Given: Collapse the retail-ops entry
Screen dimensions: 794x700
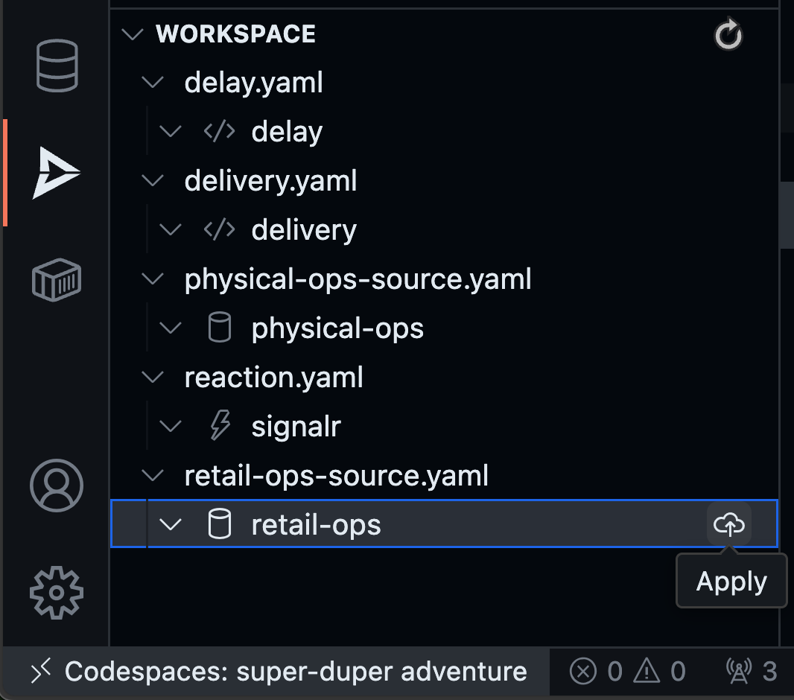Looking at the screenshot, I should point(171,524).
